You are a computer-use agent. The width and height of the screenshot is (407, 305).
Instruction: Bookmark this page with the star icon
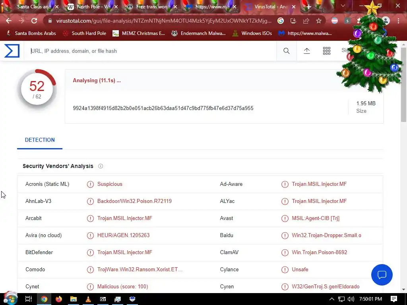point(319,21)
